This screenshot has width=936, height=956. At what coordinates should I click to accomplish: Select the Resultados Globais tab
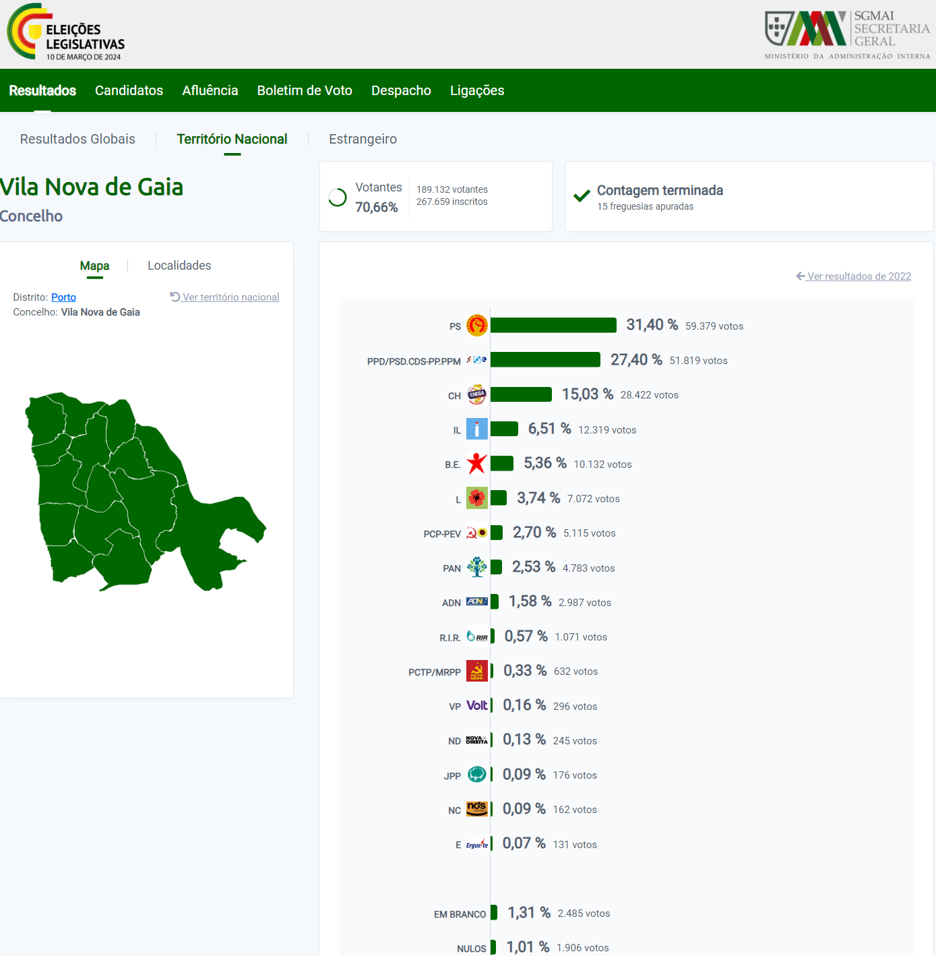(x=77, y=139)
